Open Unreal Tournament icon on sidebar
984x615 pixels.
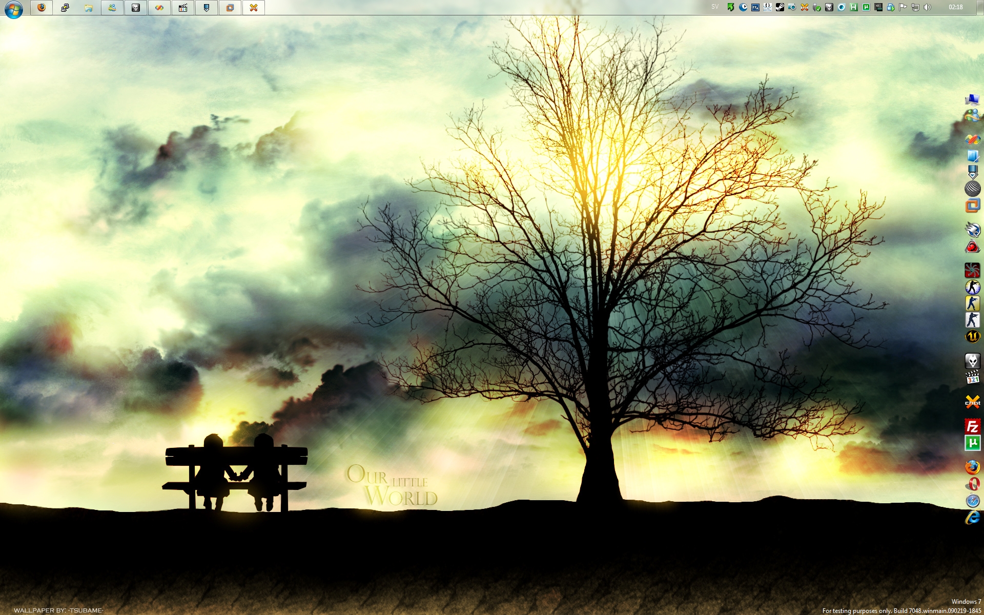coord(972,337)
